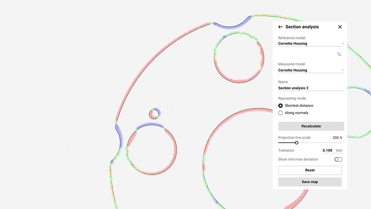Close the Section analysis panel
The image size is (371, 209).
tap(340, 27)
